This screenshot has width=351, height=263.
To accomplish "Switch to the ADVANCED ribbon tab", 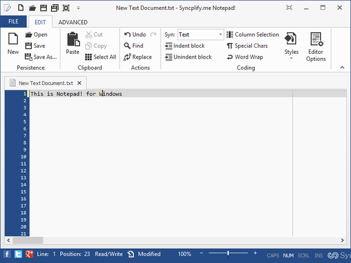I will tap(73, 22).
